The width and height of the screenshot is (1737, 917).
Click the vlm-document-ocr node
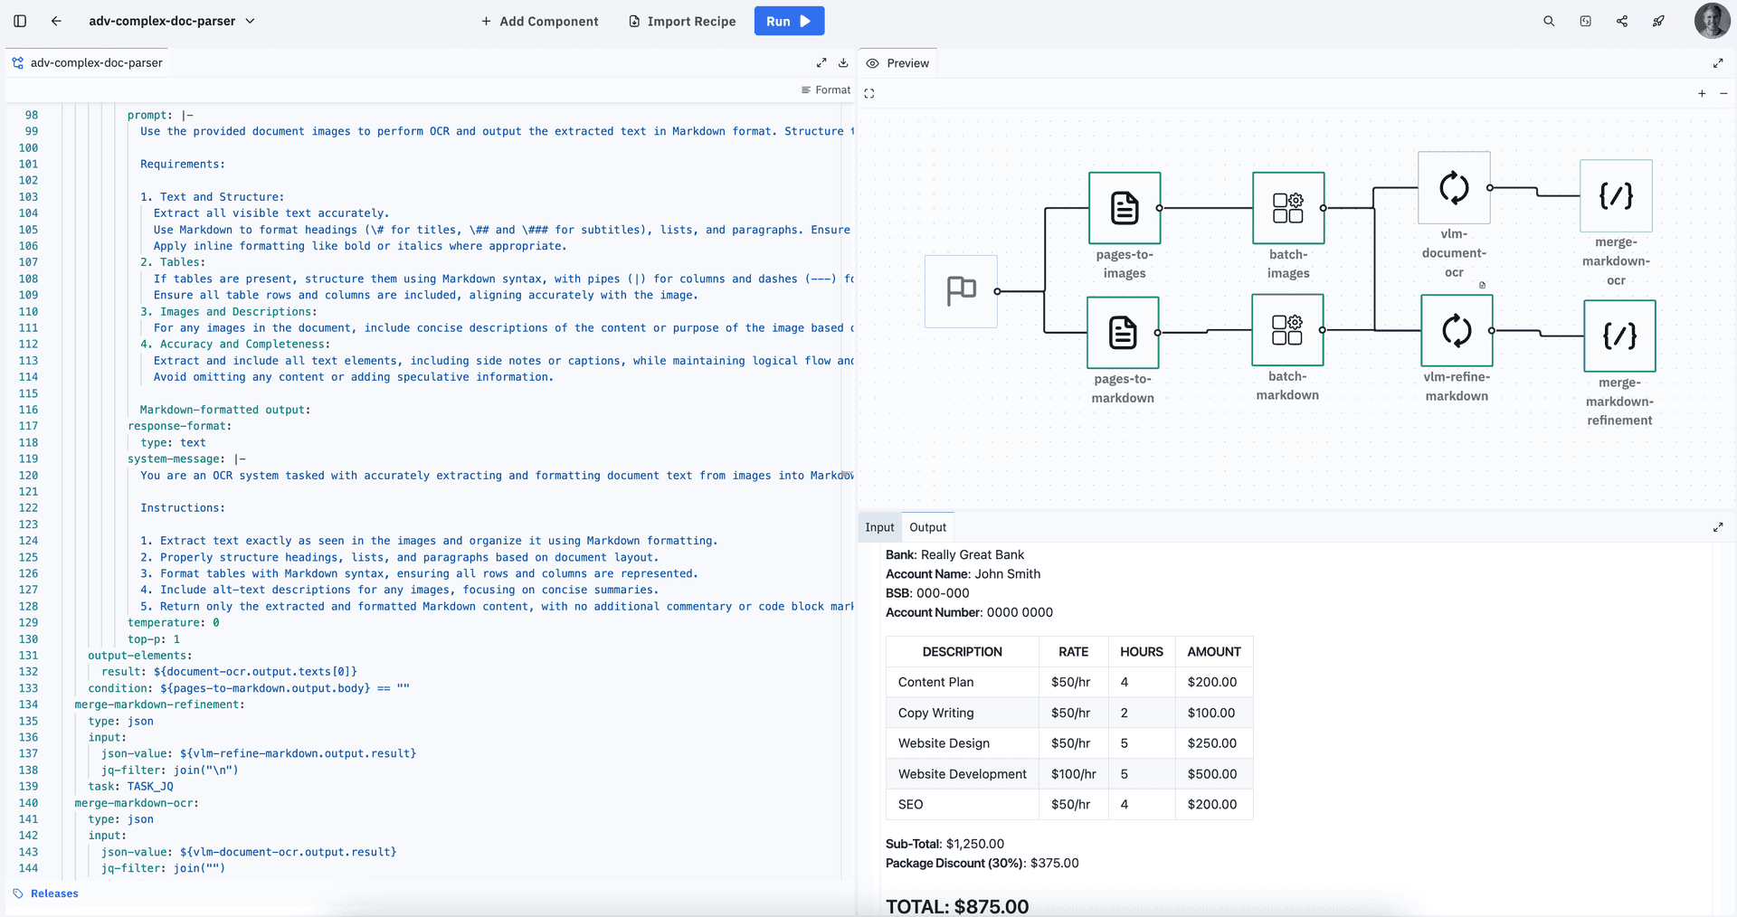(x=1454, y=187)
